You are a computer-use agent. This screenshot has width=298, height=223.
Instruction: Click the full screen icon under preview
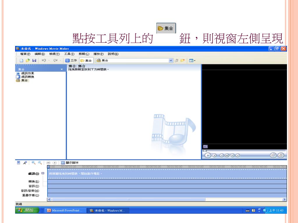(205, 147)
